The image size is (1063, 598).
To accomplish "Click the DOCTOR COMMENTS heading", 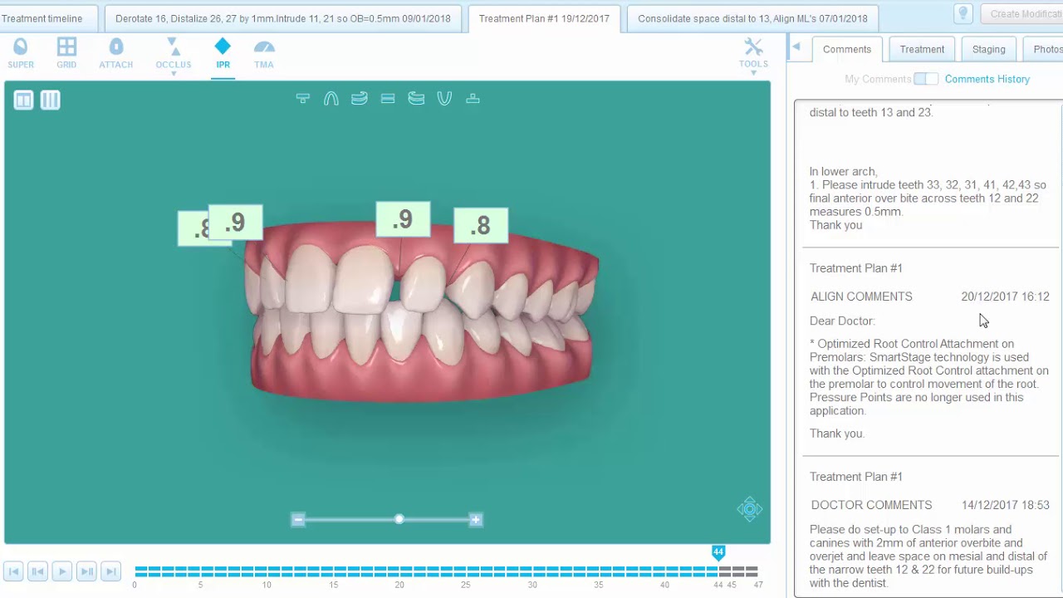I will [871, 505].
